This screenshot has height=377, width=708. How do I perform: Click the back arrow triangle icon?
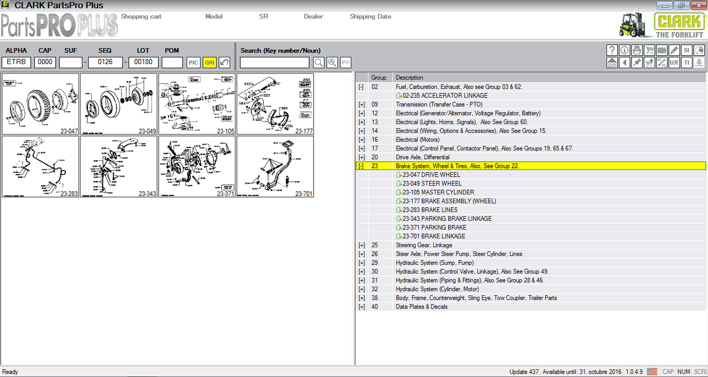[624, 62]
